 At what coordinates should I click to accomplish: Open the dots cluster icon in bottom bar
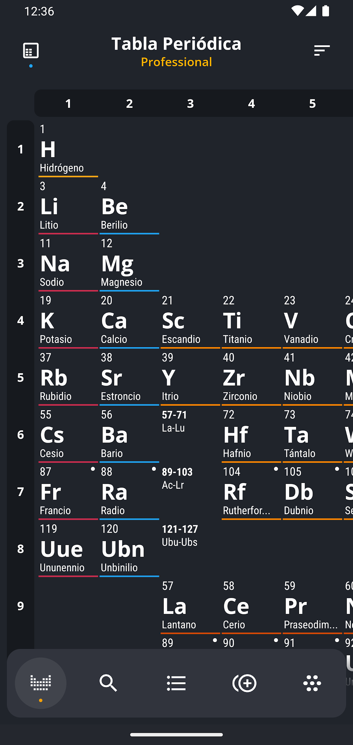pos(312,683)
